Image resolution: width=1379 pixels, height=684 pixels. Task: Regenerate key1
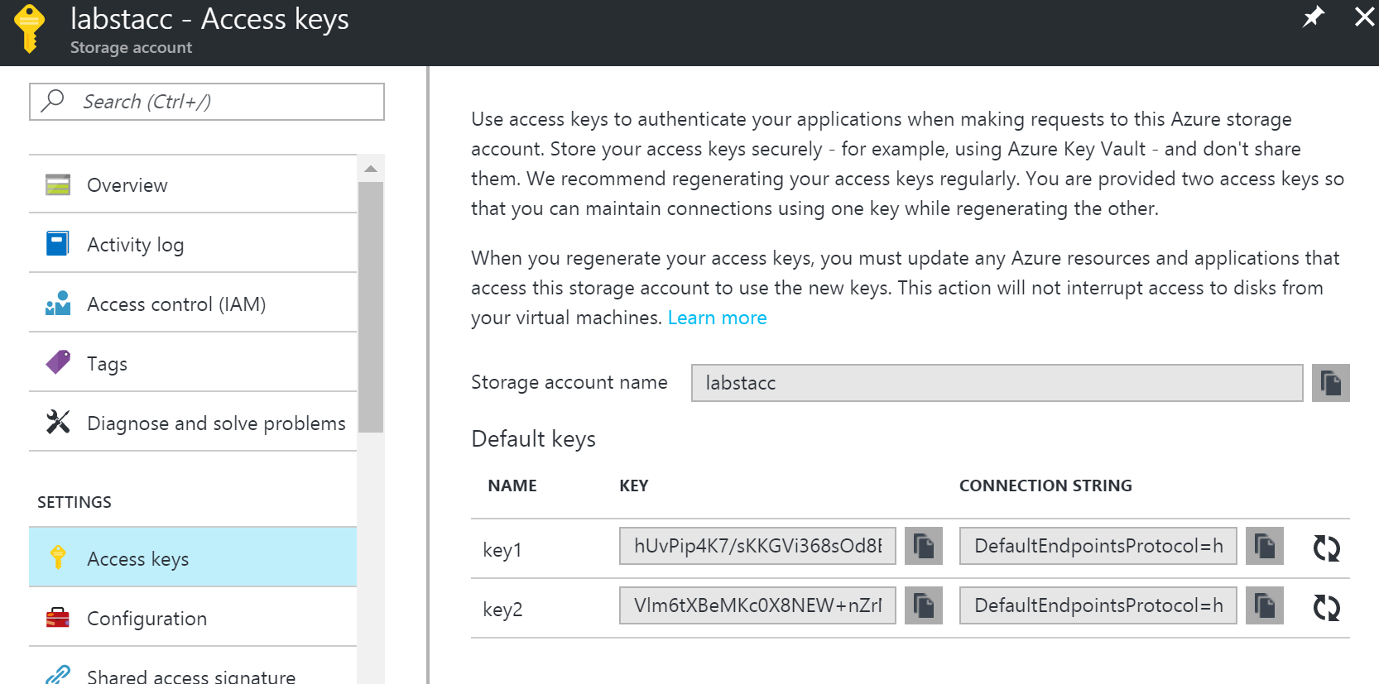click(x=1327, y=548)
